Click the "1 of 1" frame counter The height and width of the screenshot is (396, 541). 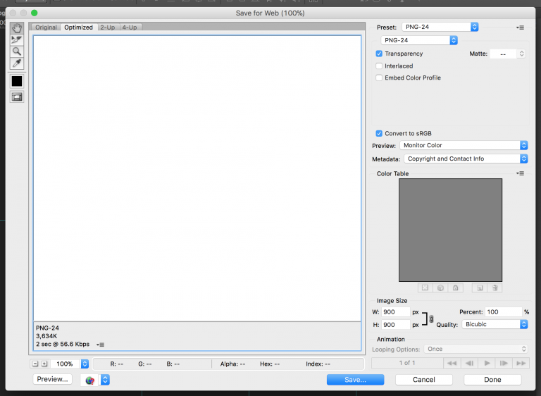tap(407, 363)
